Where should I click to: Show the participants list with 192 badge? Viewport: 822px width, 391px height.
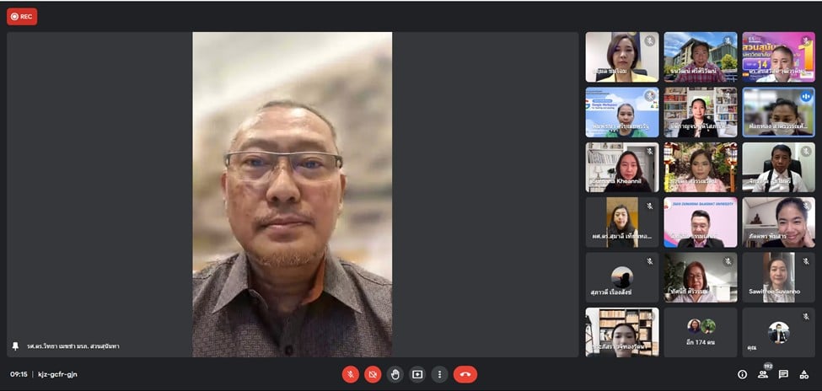click(x=763, y=374)
